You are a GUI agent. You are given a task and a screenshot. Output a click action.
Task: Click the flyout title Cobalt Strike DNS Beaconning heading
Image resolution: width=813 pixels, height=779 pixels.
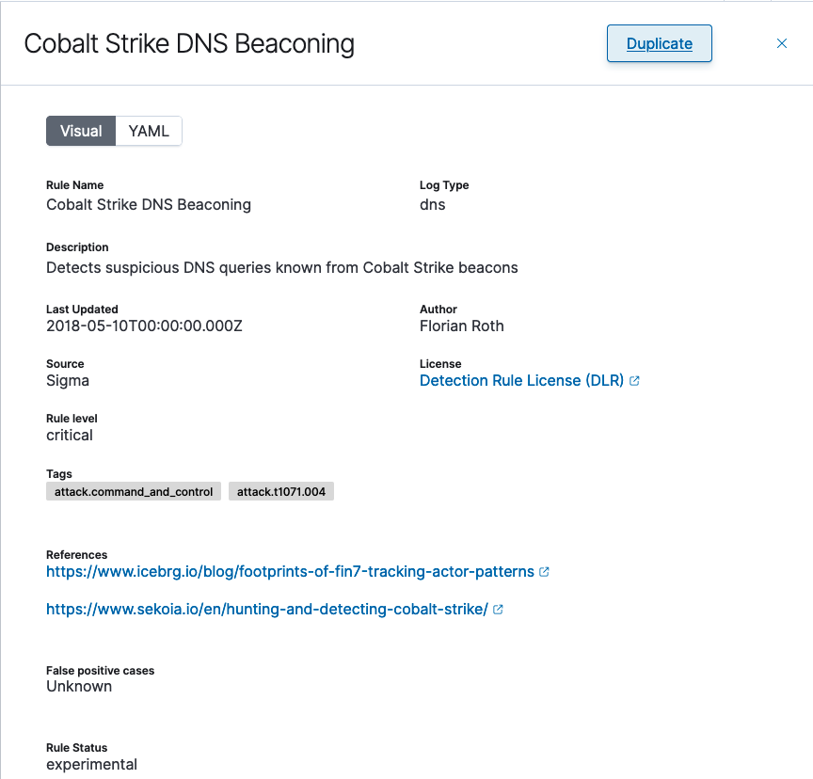189,43
